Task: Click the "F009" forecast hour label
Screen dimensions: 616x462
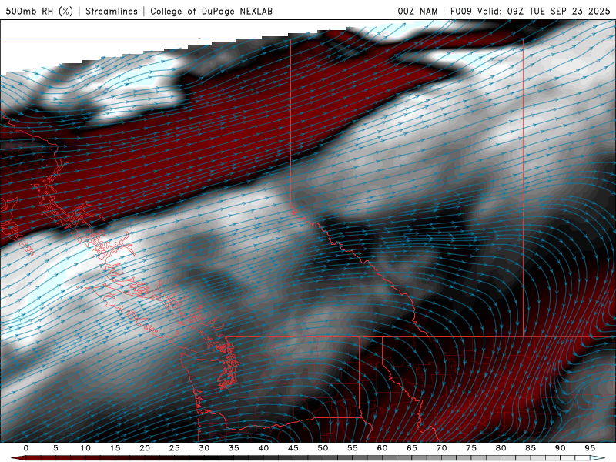Action: (460, 11)
